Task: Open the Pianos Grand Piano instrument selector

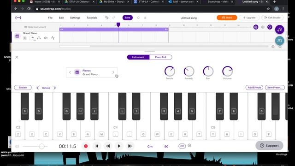Action: pyautogui.click(x=92, y=72)
